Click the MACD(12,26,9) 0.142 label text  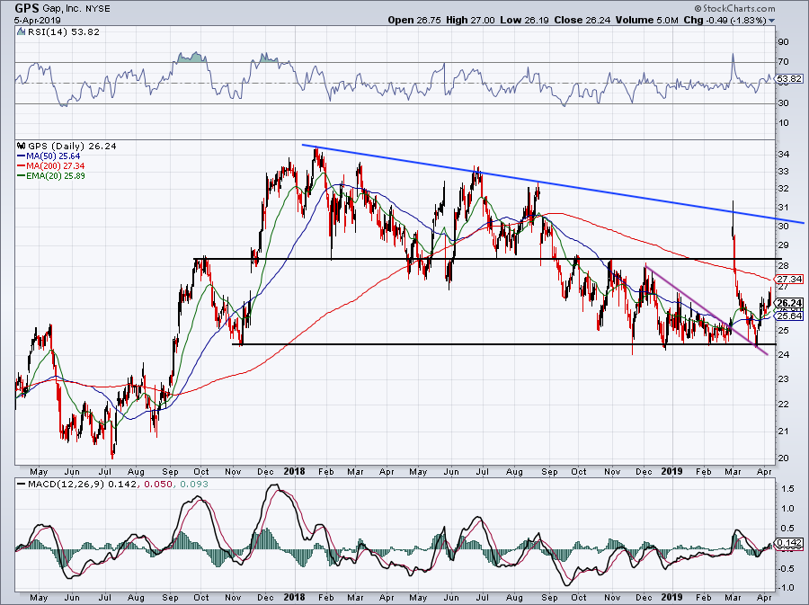click(x=83, y=484)
